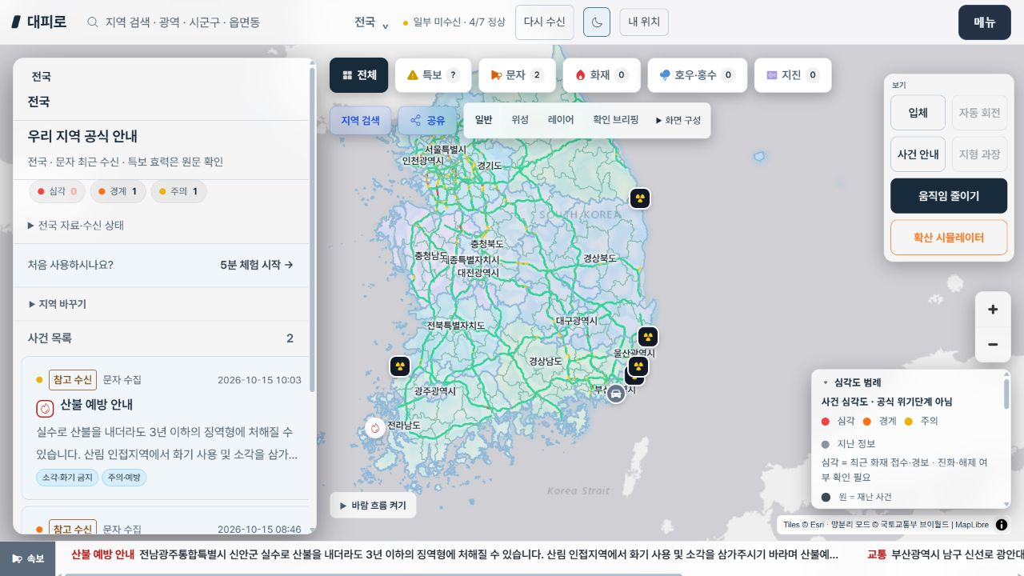Click the 메뉴 button

pos(985,22)
